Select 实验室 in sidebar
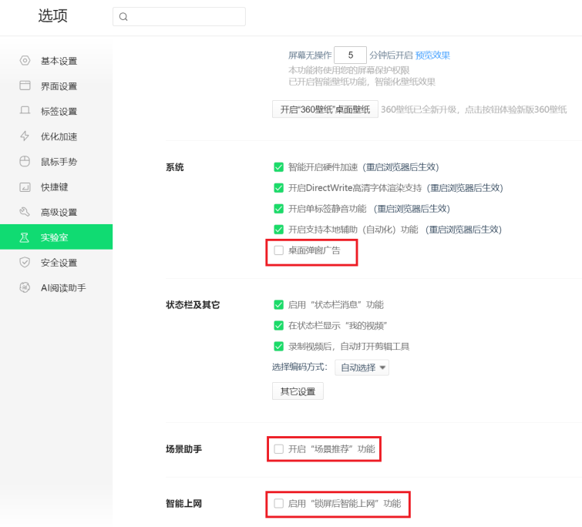 (56, 237)
